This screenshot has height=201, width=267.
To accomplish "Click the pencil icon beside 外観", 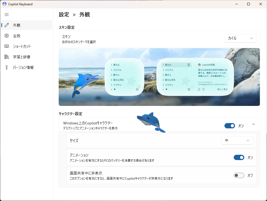I will click(x=7, y=25).
